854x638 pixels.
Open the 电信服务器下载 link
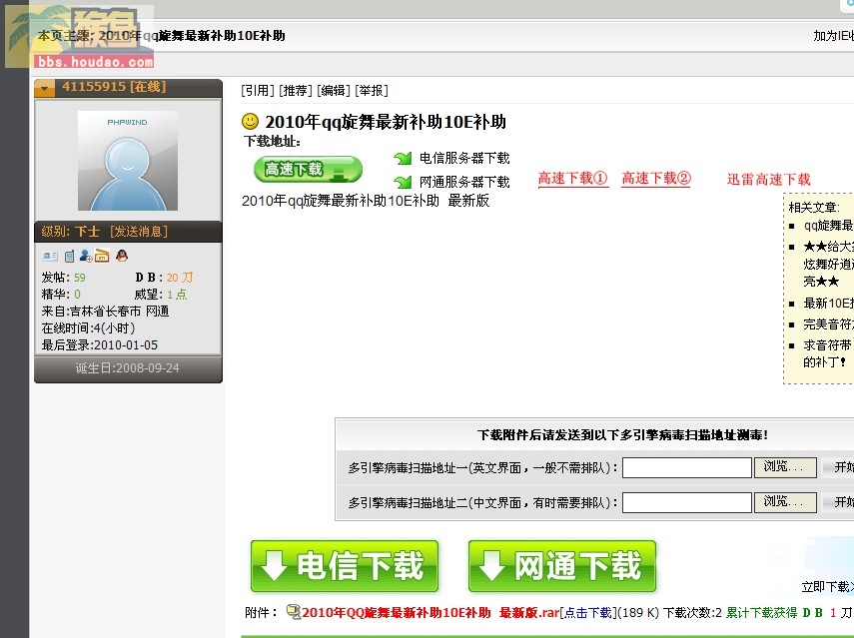coord(464,159)
